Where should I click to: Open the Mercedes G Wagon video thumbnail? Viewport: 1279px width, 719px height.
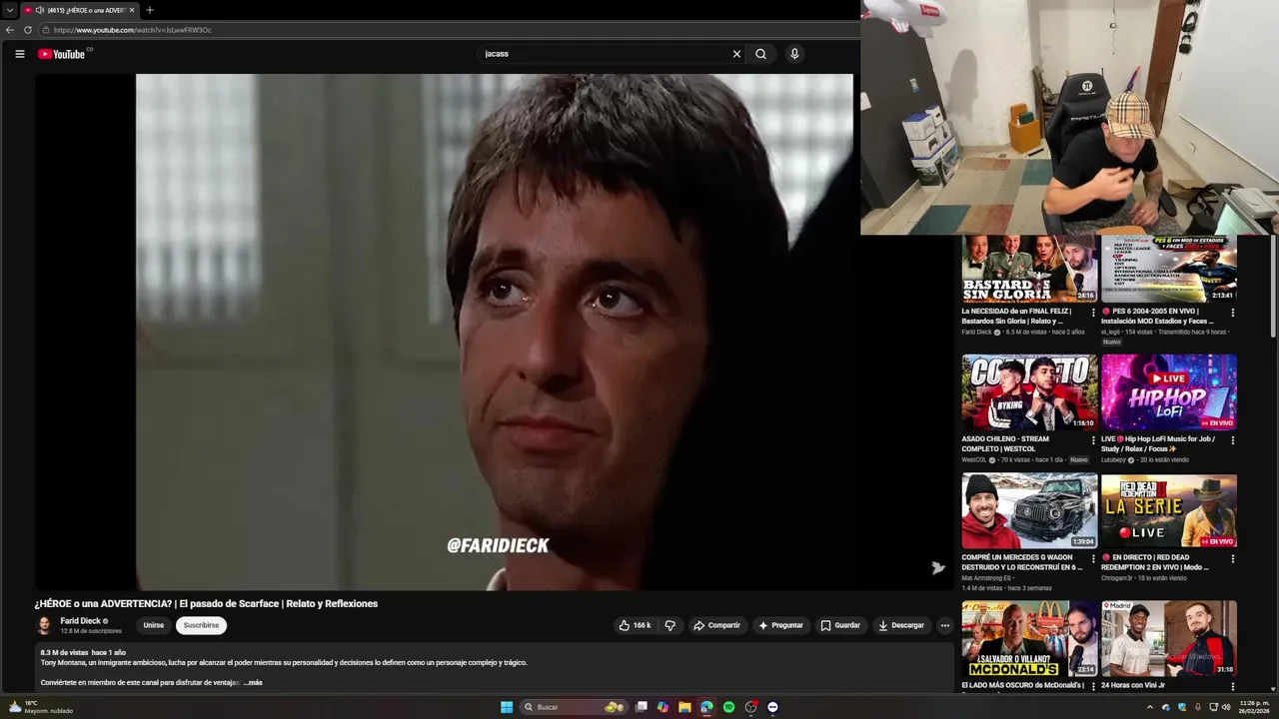click(1029, 510)
